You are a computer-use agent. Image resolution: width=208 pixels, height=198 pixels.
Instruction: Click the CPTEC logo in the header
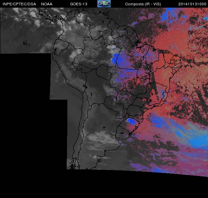(x=104, y=4)
